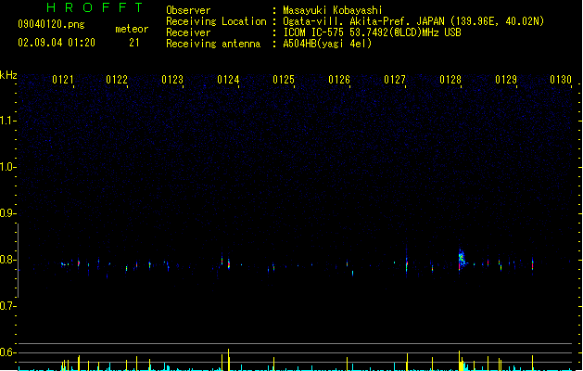This screenshot has width=583, height=371.
Task: Click the meteor label
Action: (132, 29)
